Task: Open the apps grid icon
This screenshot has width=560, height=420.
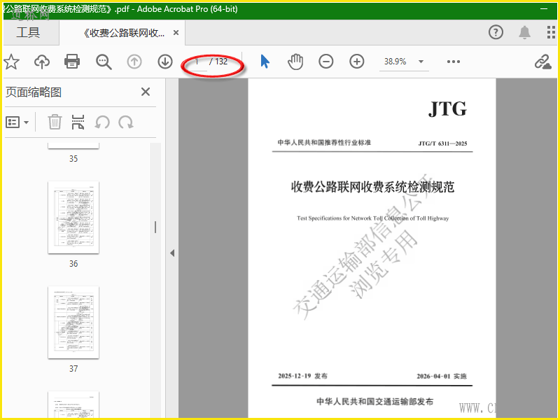Action: click(x=551, y=32)
